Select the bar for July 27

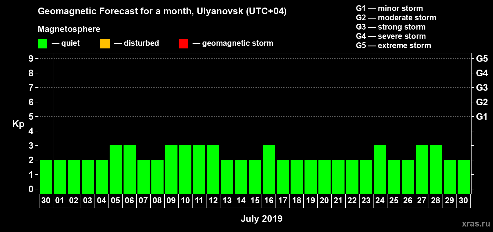[x=422, y=169]
